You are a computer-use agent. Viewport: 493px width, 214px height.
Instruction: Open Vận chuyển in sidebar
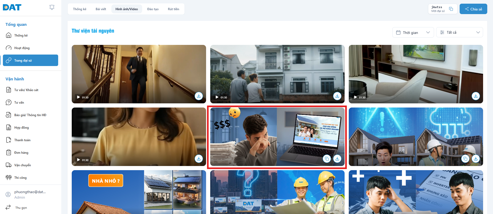click(x=31, y=165)
